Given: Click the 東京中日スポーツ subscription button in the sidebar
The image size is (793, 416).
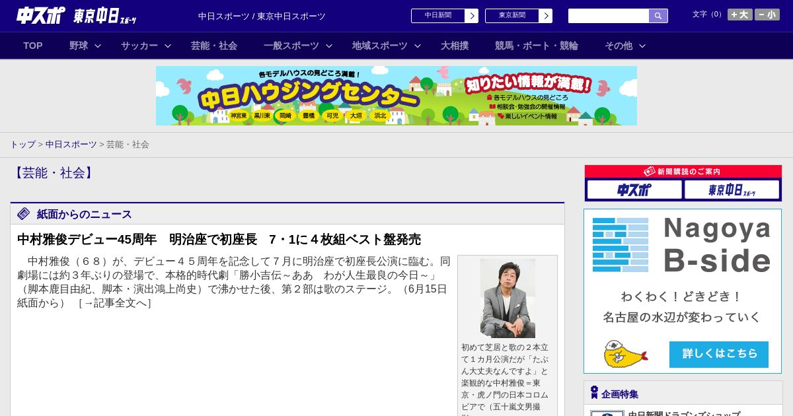Looking at the screenshot, I should (x=732, y=190).
